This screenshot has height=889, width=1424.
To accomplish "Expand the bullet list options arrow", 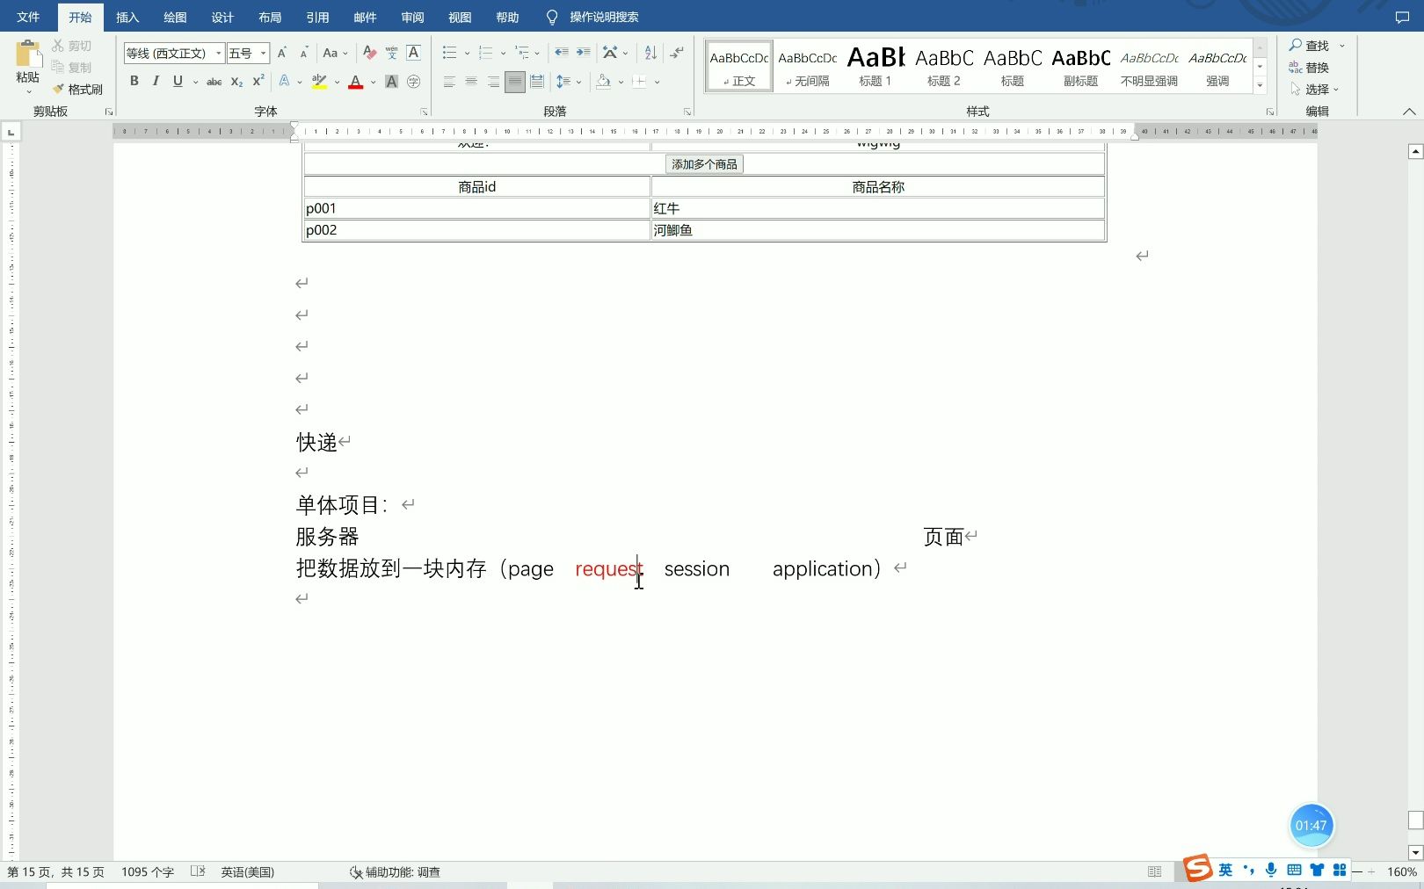I will 467,54.
